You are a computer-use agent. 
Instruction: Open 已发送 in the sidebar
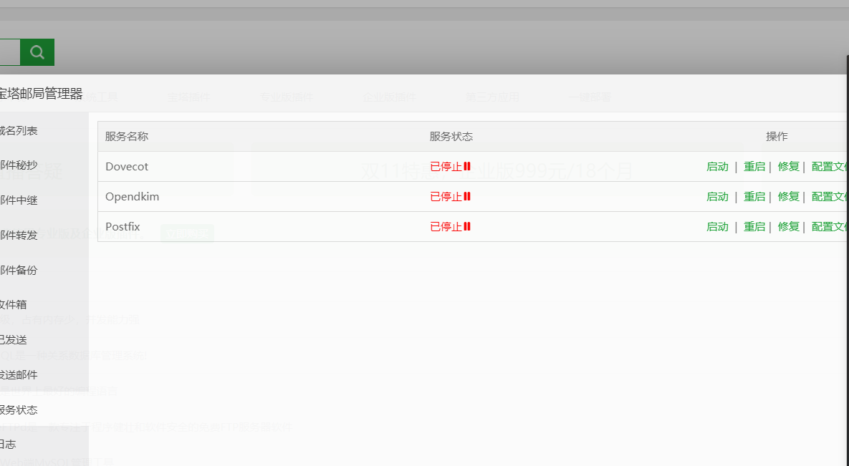(13, 340)
